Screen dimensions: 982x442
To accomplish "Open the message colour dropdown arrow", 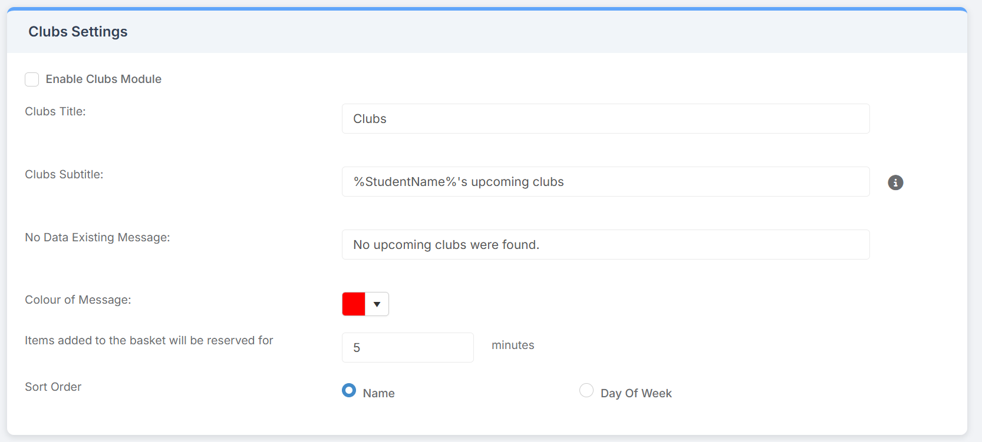I will click(377, 304).
